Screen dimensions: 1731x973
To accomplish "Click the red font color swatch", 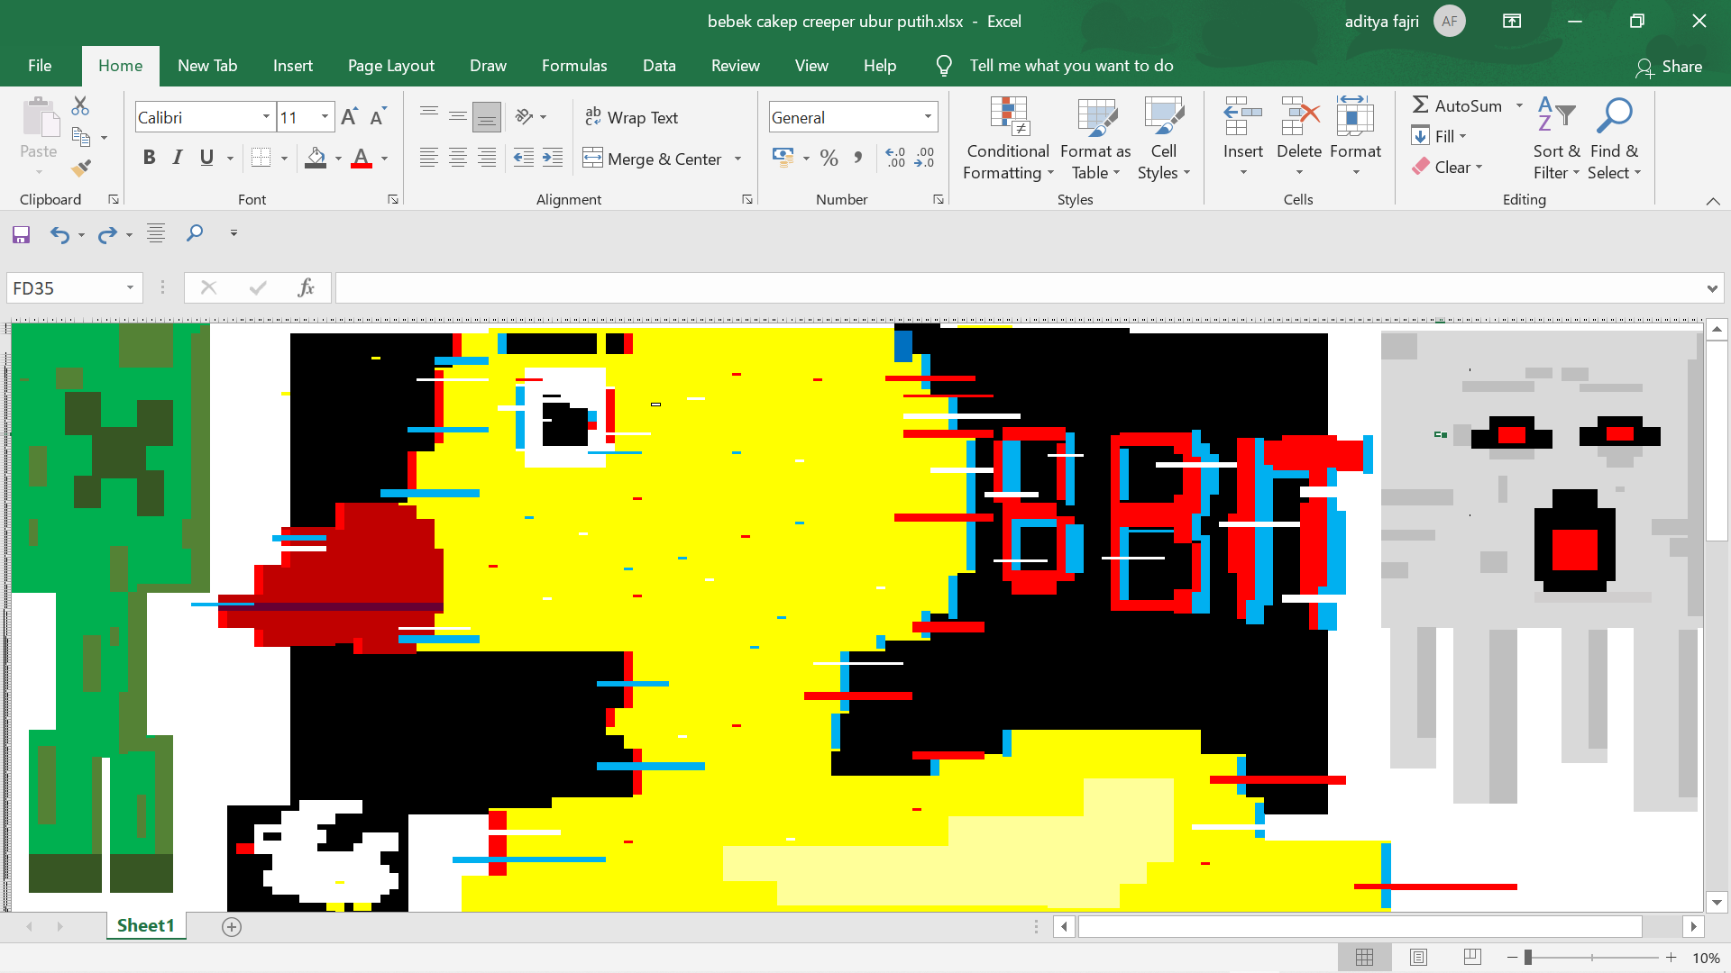I will point(362,159).
